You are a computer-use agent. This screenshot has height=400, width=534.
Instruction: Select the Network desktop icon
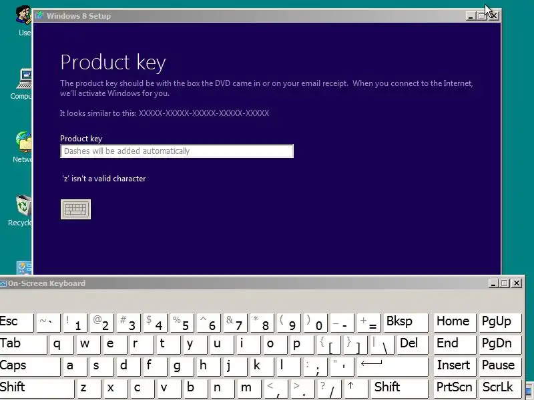coord(23,147)
